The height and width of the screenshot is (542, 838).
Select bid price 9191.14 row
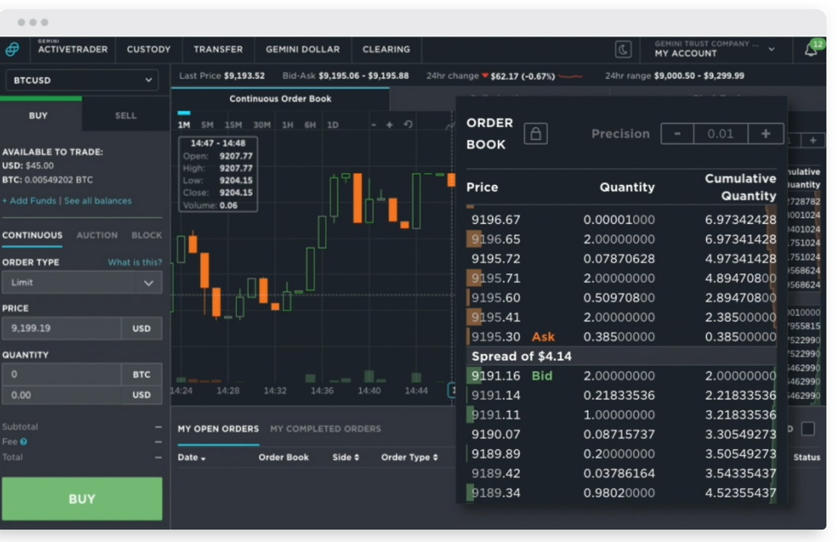(x=621, y=395)
